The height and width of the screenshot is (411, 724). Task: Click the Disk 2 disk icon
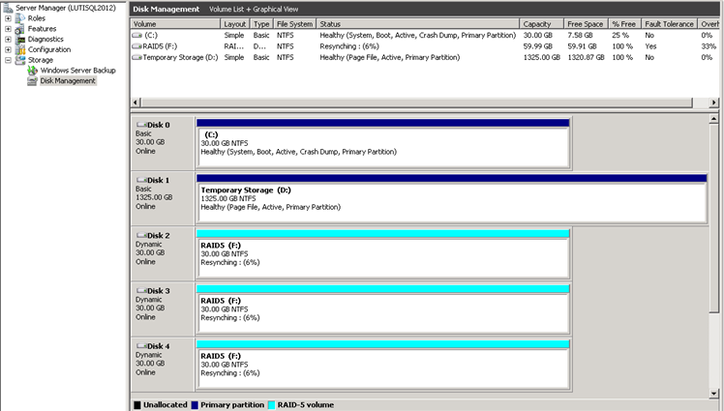[141, 235]
